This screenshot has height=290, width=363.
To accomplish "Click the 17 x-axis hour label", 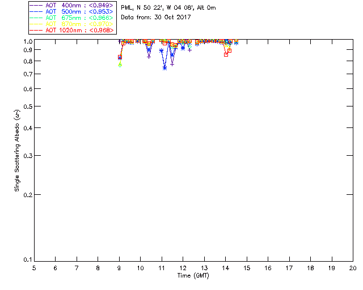I will click(289, 268).
